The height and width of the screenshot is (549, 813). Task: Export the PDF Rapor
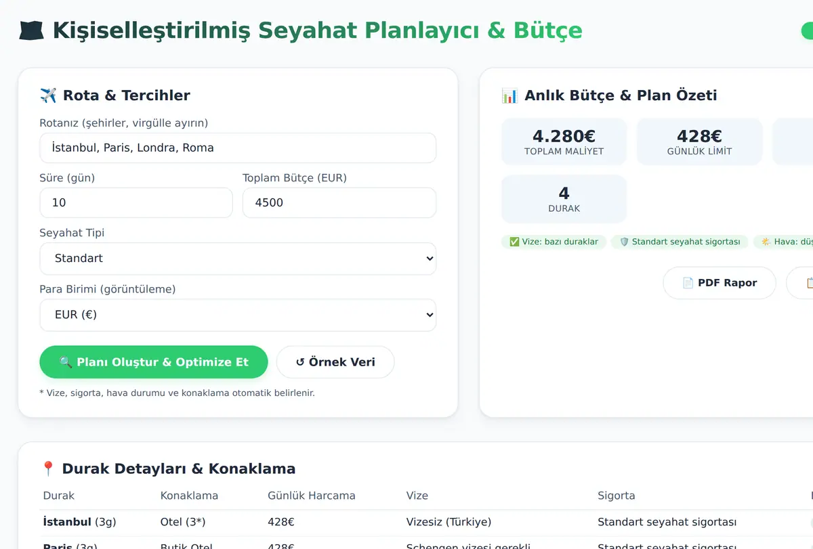tap(720, 283)
